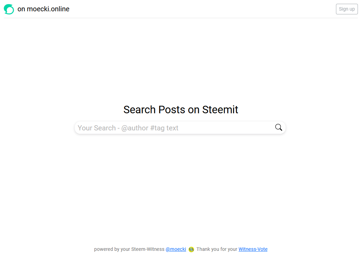Click the word "Steemit" in the main heading
Screen dimensions: 361x257
[x=220, y=110]
